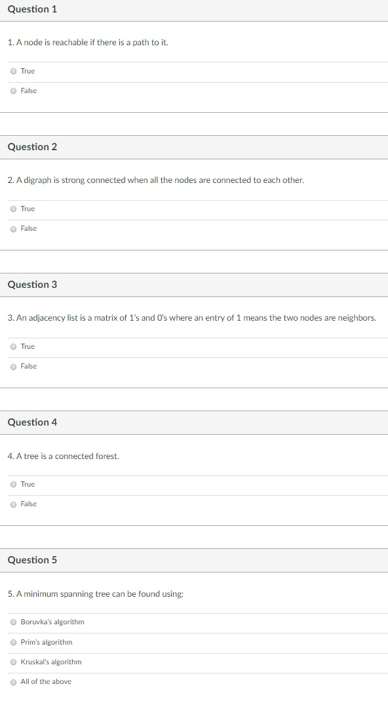Select False for Question 4

click(13, 504)
